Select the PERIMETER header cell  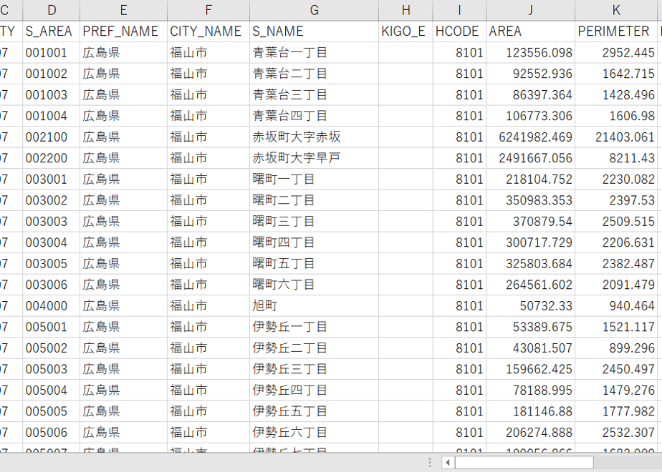pos(615,31)
